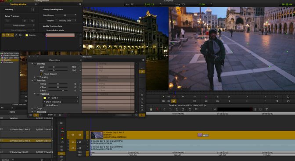Select Stabilize in the effect palette list

[9, 60]
